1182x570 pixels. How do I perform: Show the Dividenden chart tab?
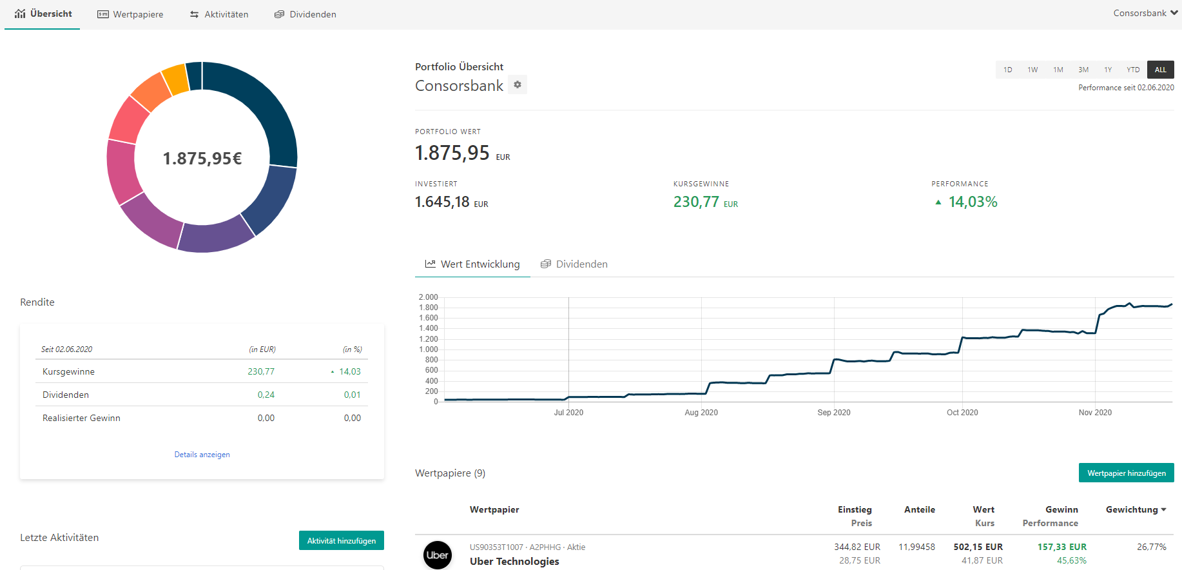click(x=574, y=264)
